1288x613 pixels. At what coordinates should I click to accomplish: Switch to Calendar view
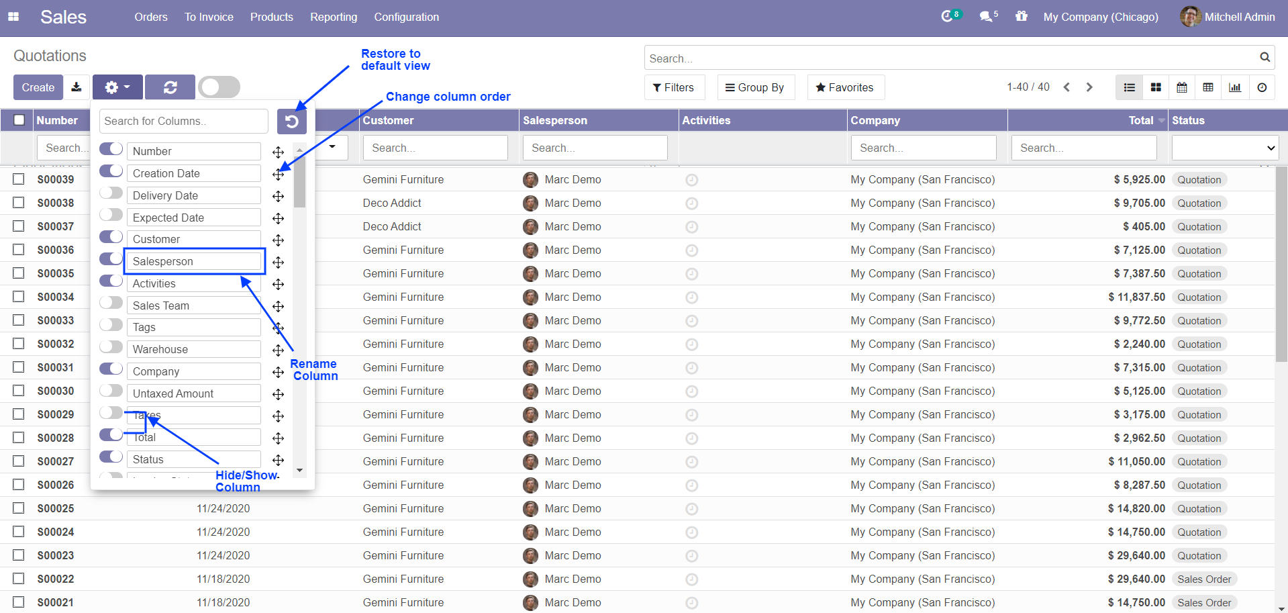(x=1182, y=87)
